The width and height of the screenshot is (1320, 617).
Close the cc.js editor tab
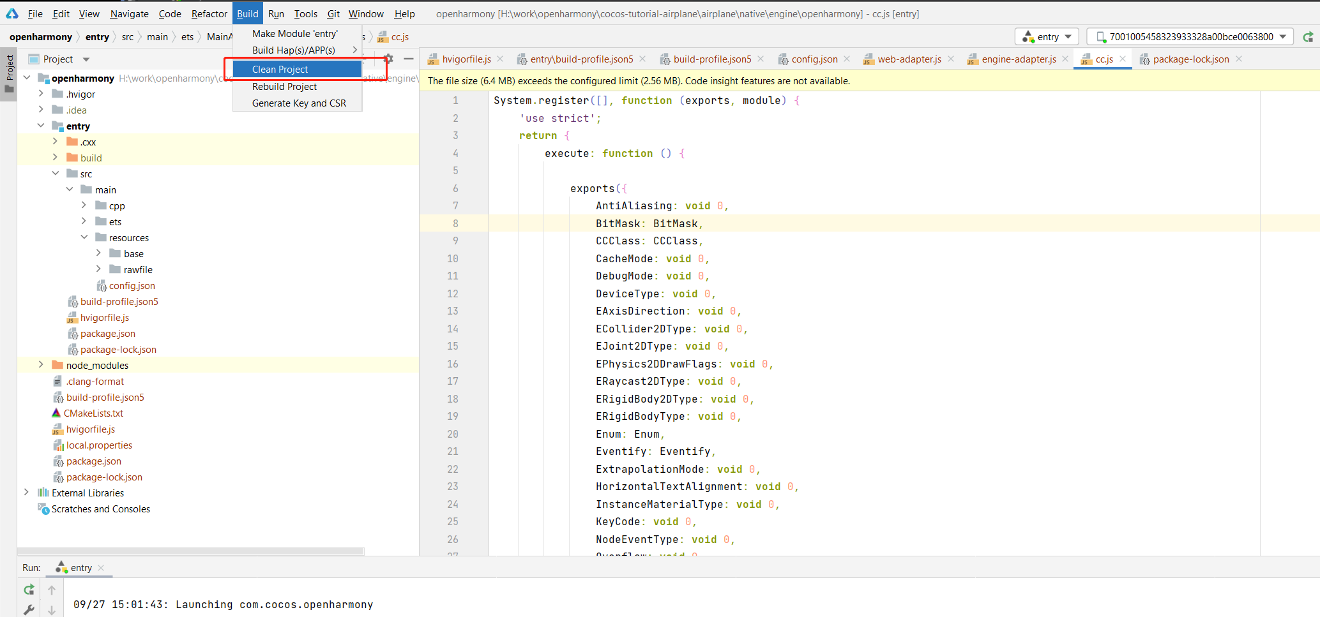(1123, 59)
